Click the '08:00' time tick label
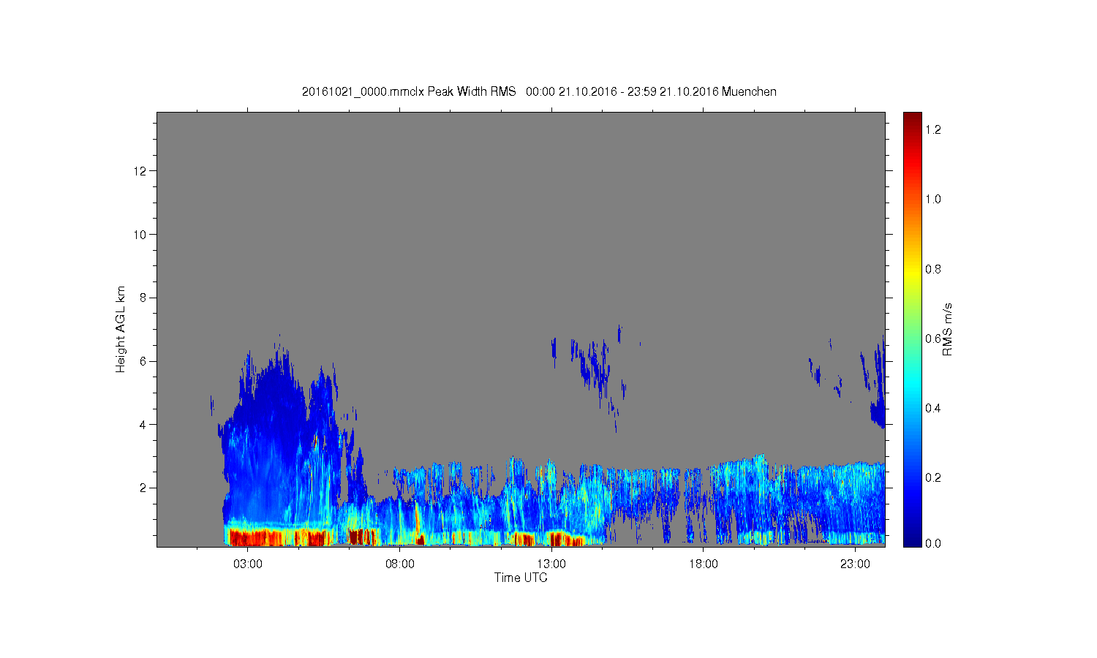Image resolution: width=1097 pixels, height=658 pixels. pos(400,564)
